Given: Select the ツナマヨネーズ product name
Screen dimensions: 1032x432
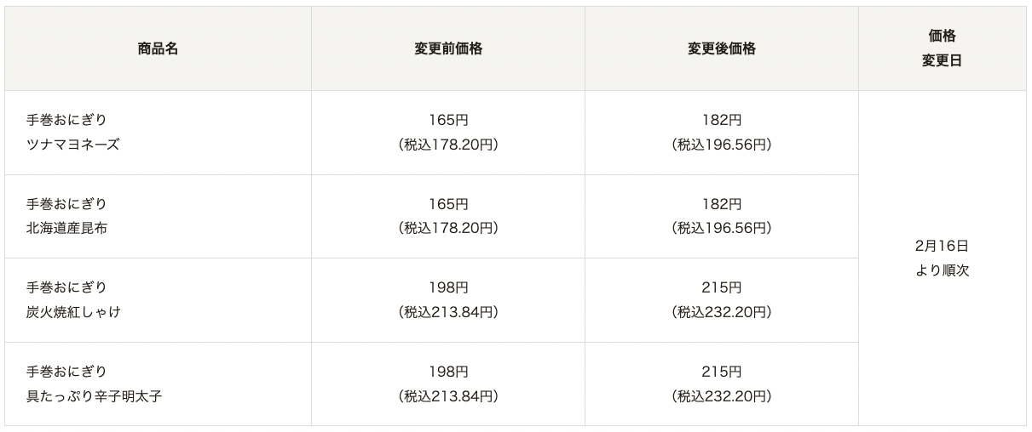Looking at the screenshot, I should [73, 145].
